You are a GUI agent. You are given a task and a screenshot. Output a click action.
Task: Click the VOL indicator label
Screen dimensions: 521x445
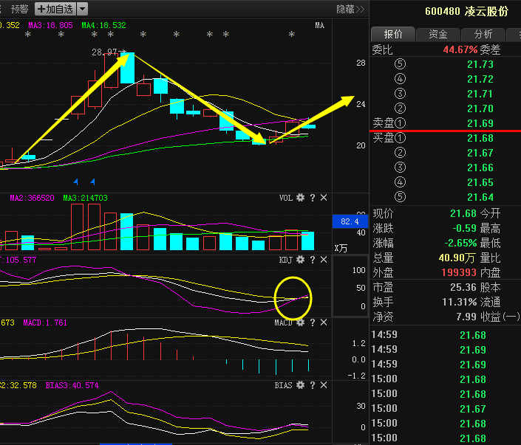point(286,198)
